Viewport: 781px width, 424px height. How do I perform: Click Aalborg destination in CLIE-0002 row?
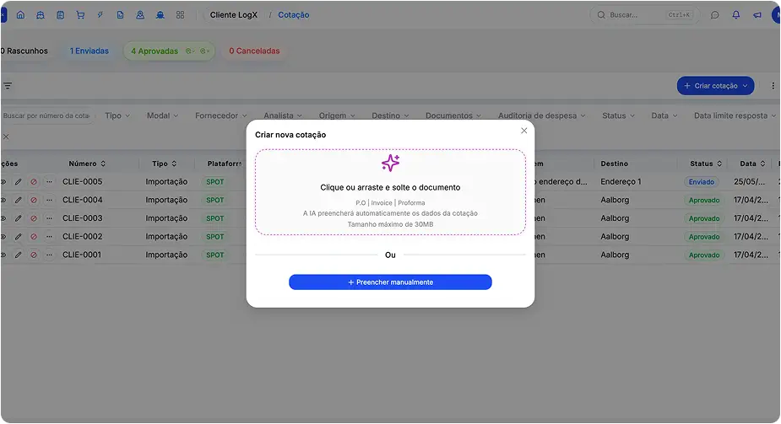(x=615, y=237)
